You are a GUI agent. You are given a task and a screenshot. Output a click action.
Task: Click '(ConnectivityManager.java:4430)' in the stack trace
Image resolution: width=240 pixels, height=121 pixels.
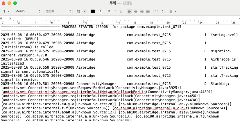[x=166, y=100]
